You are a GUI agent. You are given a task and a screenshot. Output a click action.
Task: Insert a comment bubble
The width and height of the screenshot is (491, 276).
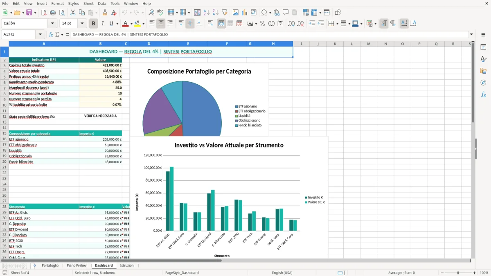click(286, 13)
